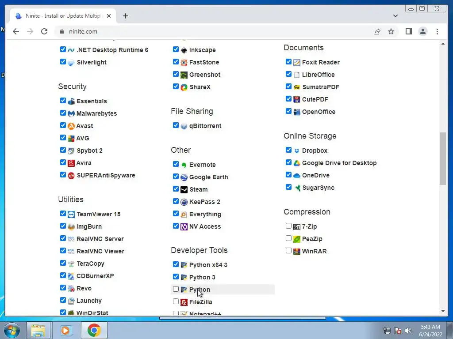Click the ninite.com address bar
453x339 pixels.
click(x=214, y=31)
